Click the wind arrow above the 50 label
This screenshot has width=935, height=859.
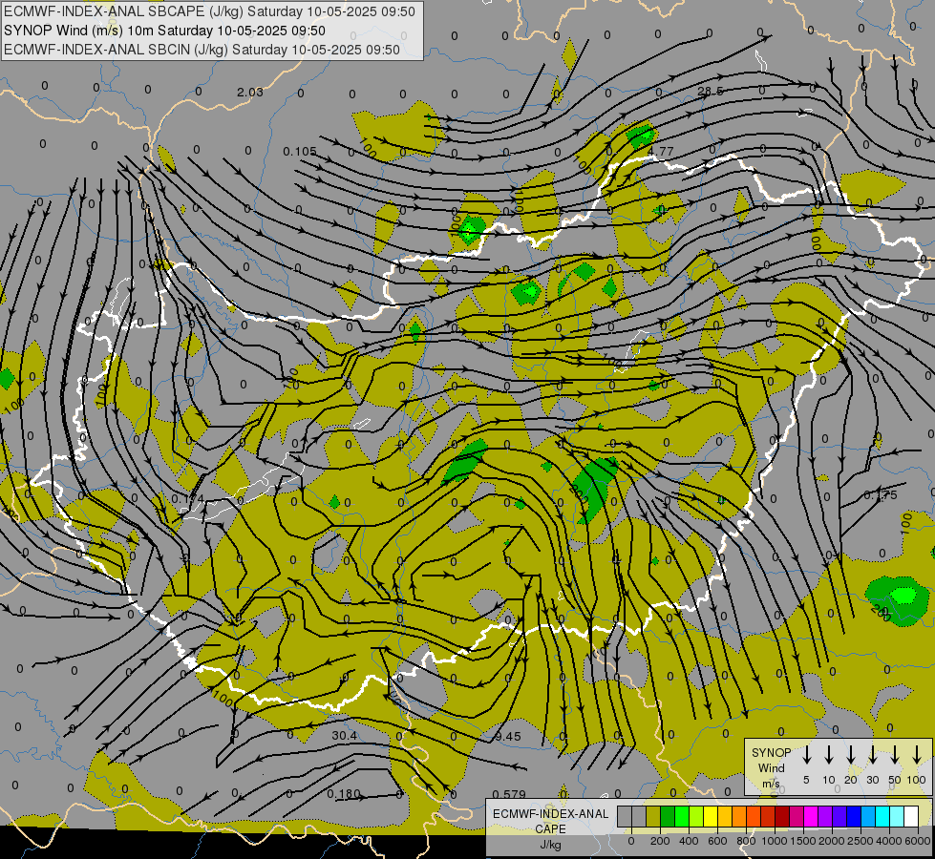coord(895,755)
